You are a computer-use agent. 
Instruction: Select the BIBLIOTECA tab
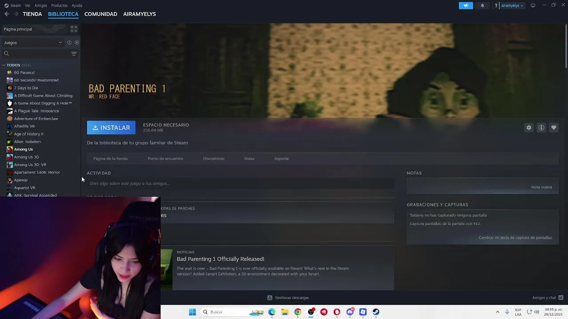point(63,14)
